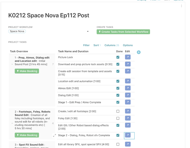Click the 1 - Prep, Atmos, Dialog edit group title
Viewport: 190px width, 148px height.
(32, 59)
